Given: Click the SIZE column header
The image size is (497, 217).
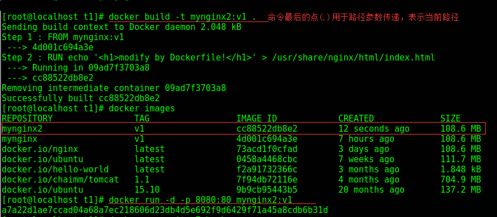Looking at the screenshot, I should pos(451,119).
